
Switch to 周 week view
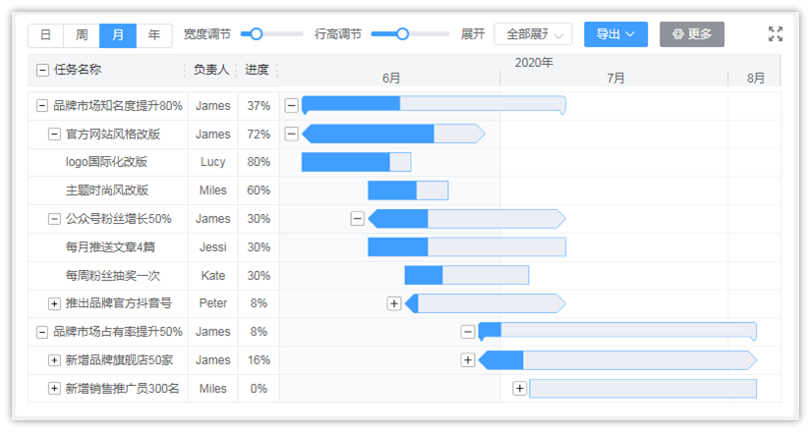(82, 35)
